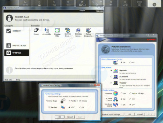The height and width of the screenshot is (123, 163).
Task: Turn Non-linear scaling ON
Action: [122, 105]
